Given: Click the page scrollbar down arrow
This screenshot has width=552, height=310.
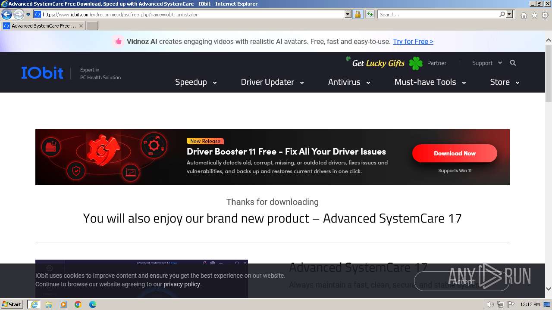Looking at the screenshot, I should pyautogui.click(x=549, y=289).
